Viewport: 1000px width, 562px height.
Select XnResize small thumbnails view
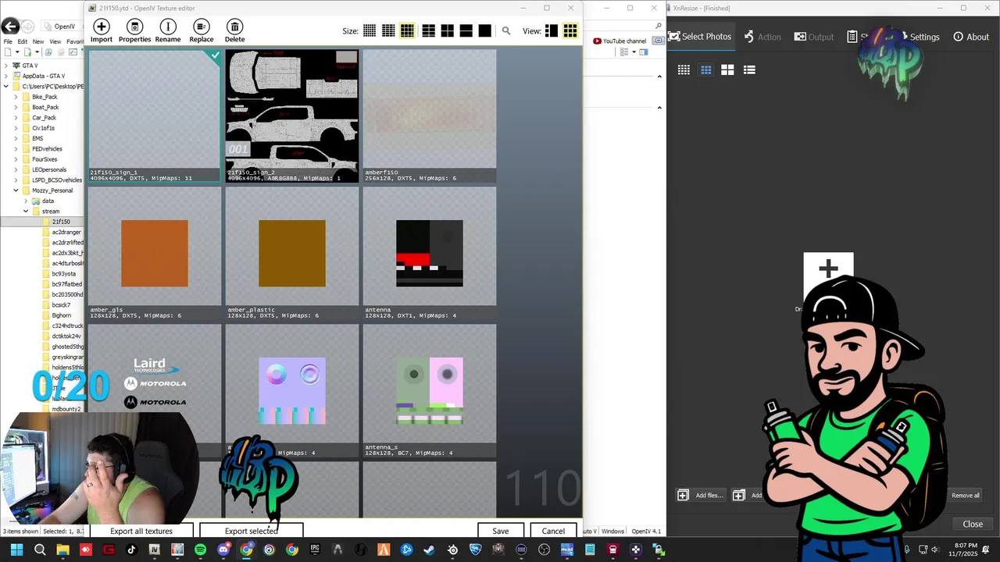[x=684, y=69]
